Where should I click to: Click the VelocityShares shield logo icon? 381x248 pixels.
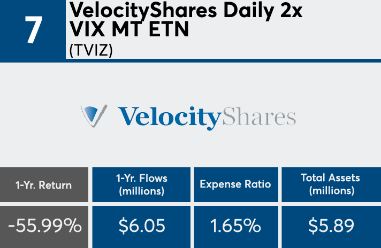[x=93, y=115]
